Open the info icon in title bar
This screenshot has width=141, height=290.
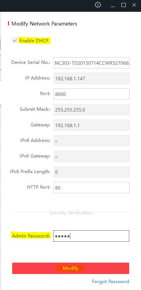click(x=98, y=5)
